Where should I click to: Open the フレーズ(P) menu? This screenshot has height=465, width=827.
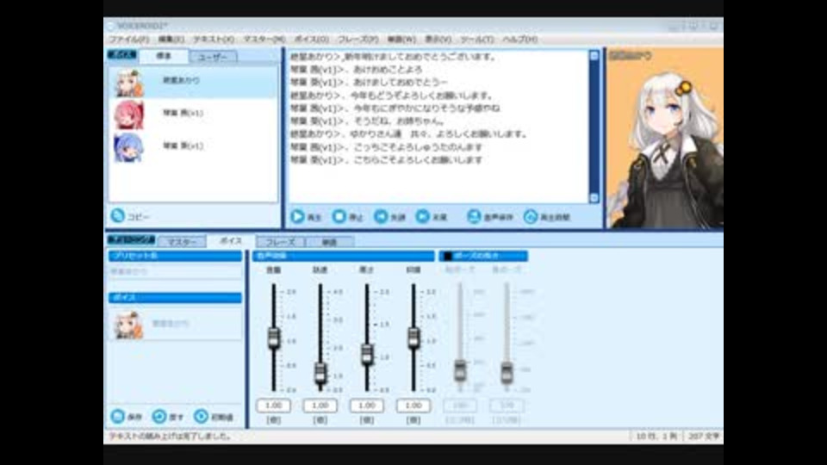(358, 40)
